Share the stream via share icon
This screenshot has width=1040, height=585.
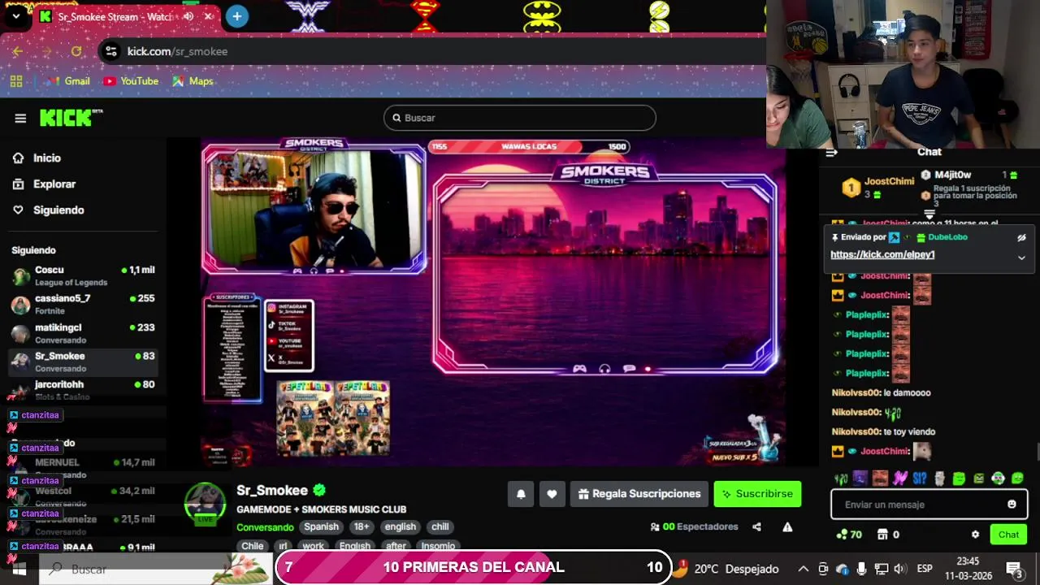click(x=756, y=527)
